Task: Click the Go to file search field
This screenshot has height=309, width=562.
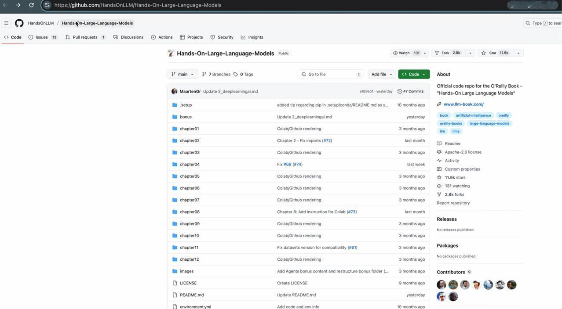Action: (x=331, y=74)
